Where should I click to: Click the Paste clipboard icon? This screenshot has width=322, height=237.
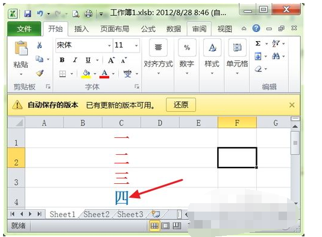21,48
